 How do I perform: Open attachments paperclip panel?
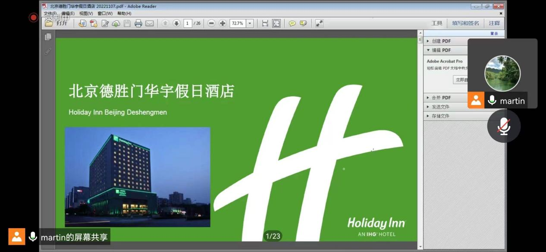pyautogui.click(x=48, y=51)
